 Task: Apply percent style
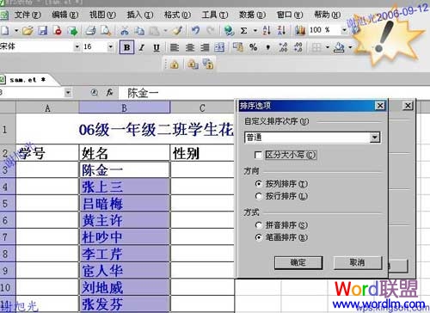[x=253, y=47]
